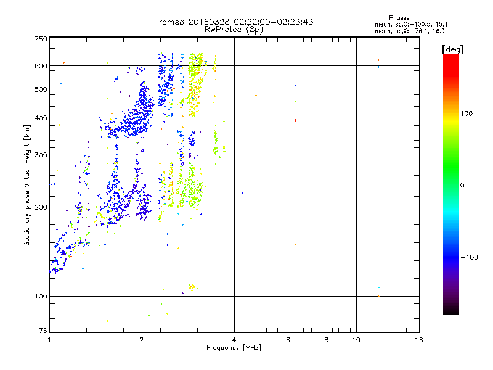Viewport: 493px width, 370px height.
Task: Click the plot title 'Tromsø 20160328 02:22:00-02:23:43'
Action: click(234, 22)
